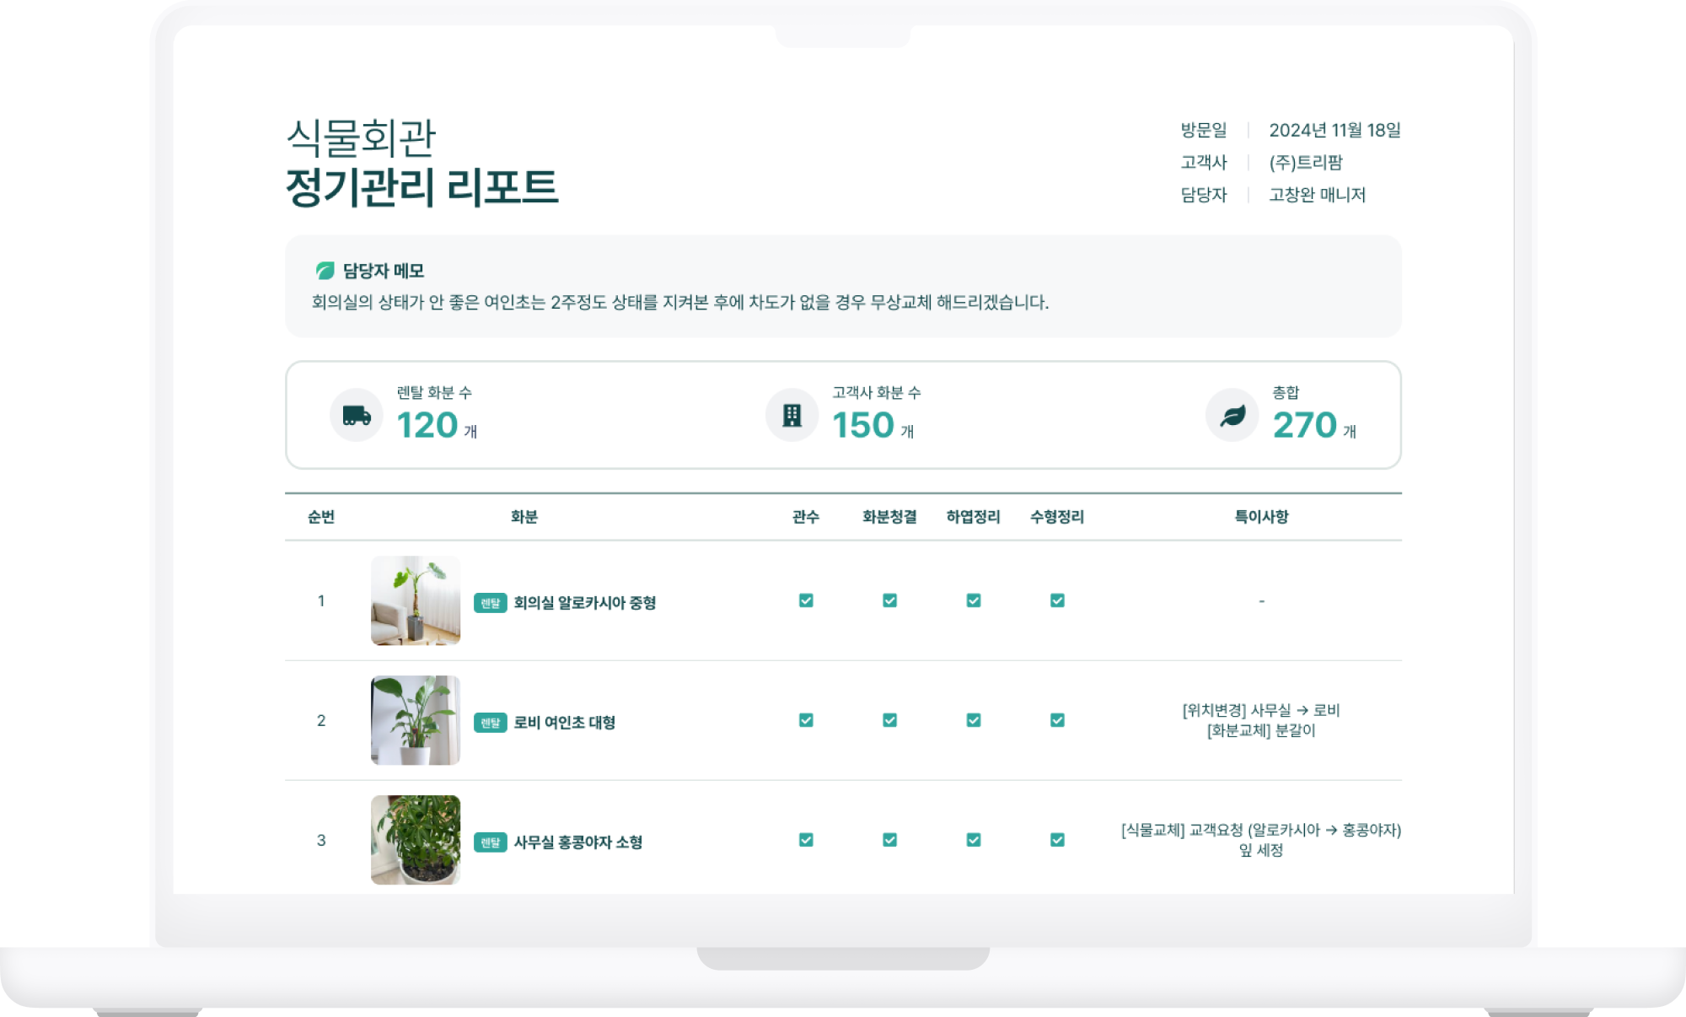Click the client name (주)트리팜
This screenshot has height=1017, width=1686.
tap(1306, 162)
